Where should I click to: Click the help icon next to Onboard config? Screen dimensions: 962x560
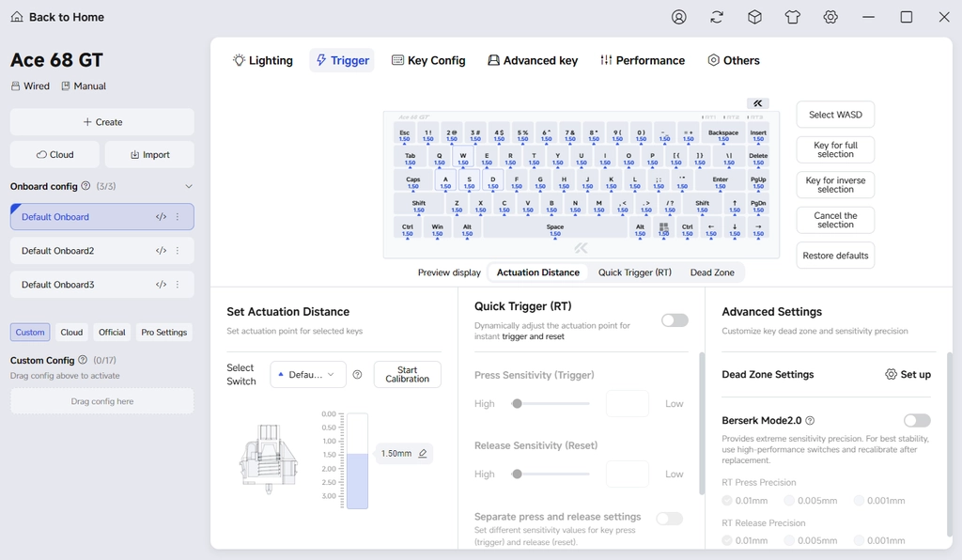[x=85, y=186]
